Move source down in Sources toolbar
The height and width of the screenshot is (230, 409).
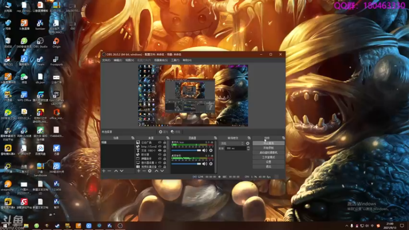coord(162,171)
